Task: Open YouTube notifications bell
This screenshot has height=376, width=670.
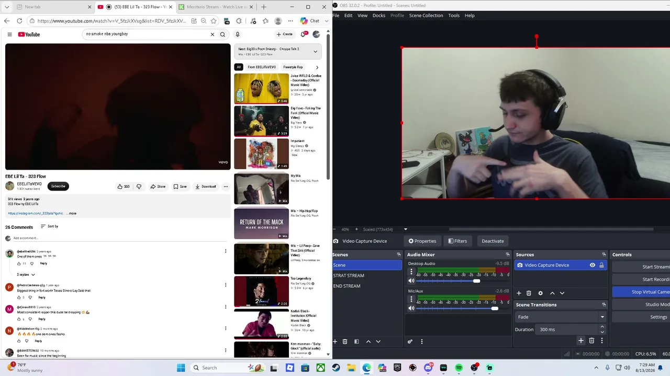Action: [x=303, y=34]
